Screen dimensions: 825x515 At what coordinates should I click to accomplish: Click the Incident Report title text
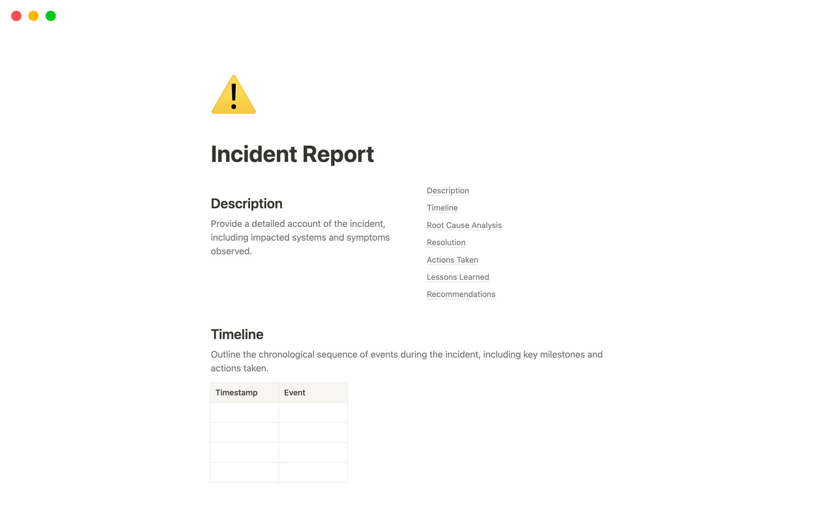point(292,154)
